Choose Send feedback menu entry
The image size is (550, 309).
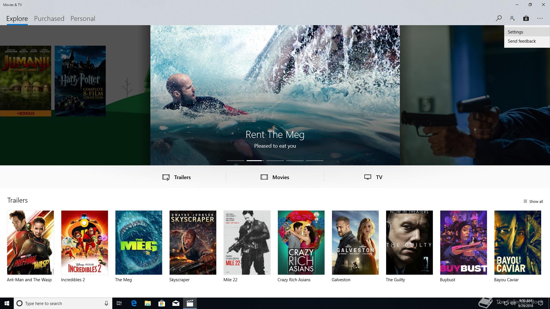point(527,41)
